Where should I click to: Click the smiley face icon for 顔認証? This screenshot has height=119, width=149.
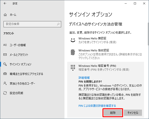pyautogui.click(x=73, y=40)
